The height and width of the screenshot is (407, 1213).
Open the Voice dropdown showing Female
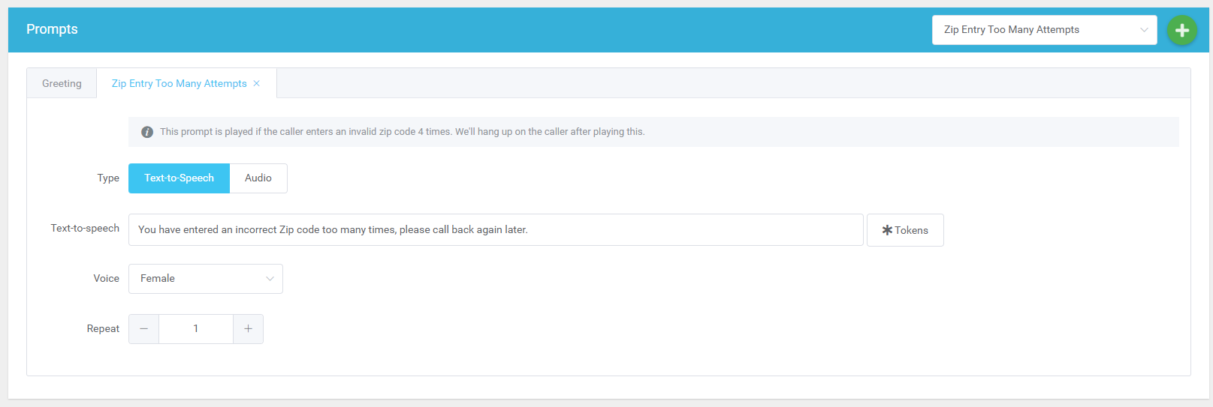[205, 279]
